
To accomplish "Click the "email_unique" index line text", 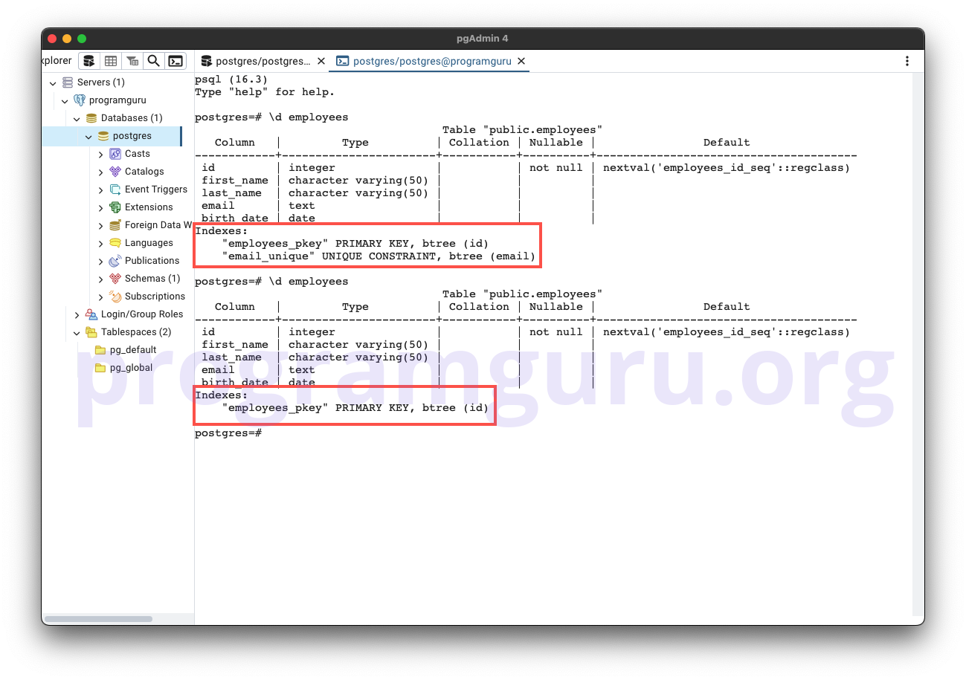I will (x=379, y=256).
